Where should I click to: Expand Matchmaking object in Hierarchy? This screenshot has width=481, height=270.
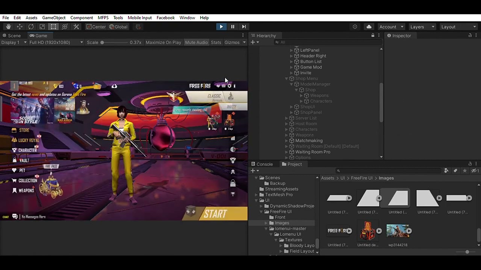click(x=286, y=141)
